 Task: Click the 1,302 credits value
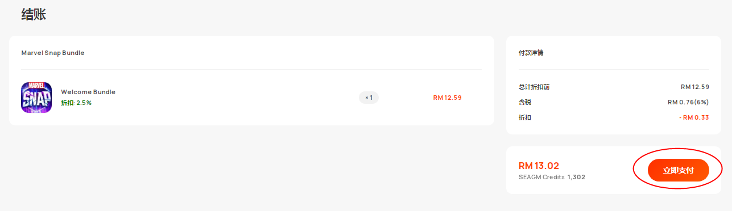[576, 177]
